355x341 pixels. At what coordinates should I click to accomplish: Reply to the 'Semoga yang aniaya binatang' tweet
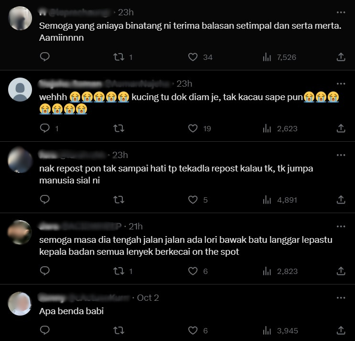tap(44, 57)
